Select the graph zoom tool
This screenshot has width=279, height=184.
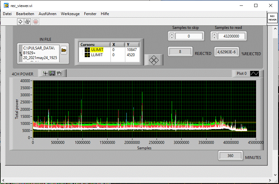(52, 73)
